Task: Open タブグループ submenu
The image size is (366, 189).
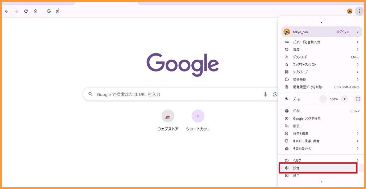Action: (321, 72)
